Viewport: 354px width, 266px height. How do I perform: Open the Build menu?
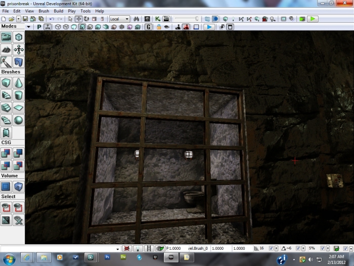59,11
